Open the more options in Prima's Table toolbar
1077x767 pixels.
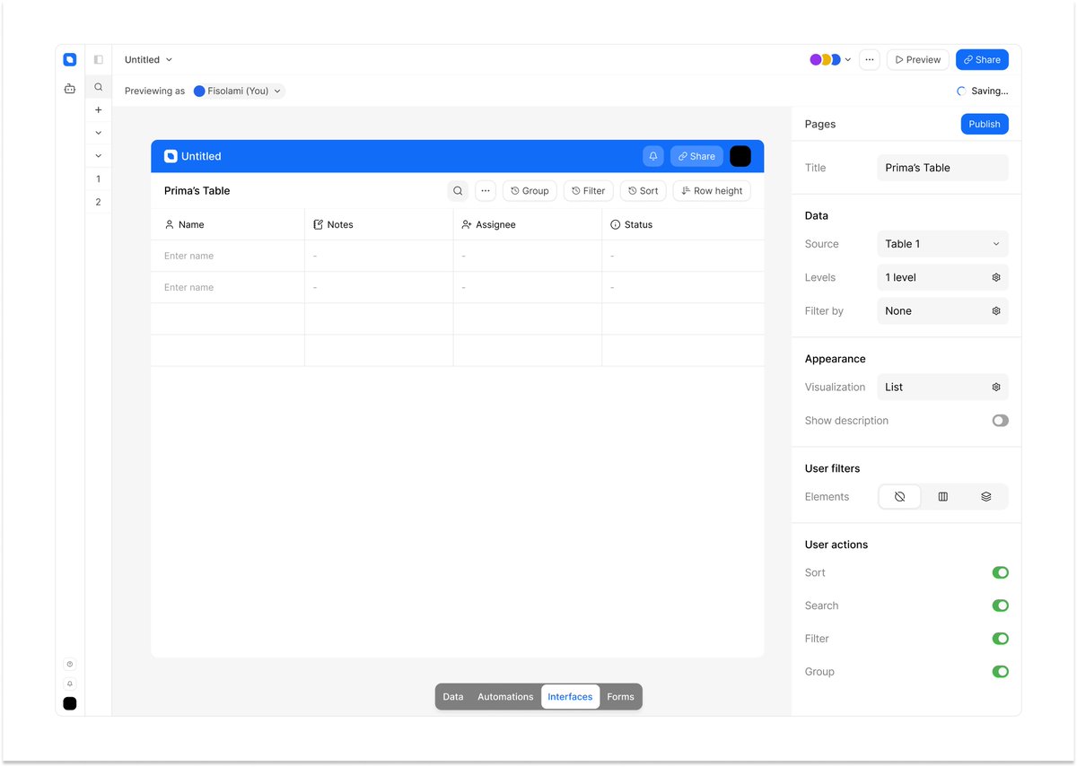(486, 191)
